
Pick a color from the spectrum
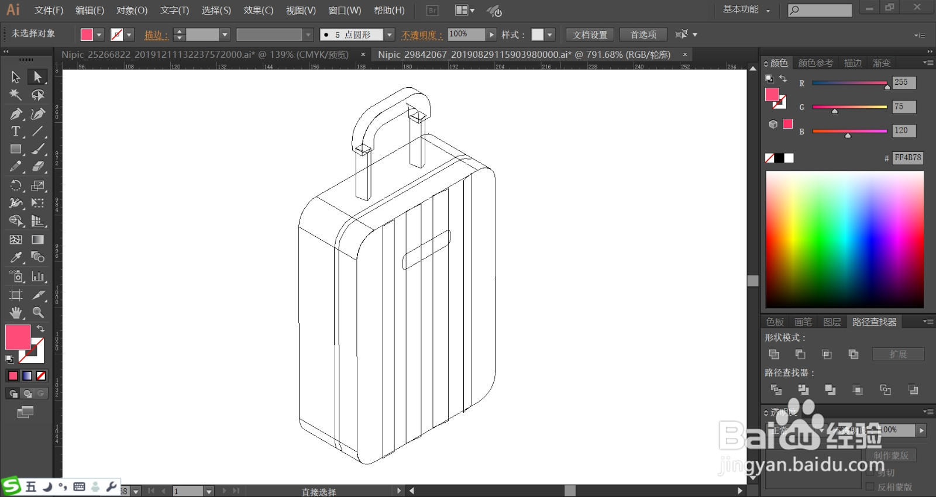click(845, 239)
